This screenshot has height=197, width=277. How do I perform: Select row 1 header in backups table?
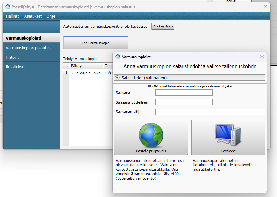pyautogui.click(x=66, y=72)
